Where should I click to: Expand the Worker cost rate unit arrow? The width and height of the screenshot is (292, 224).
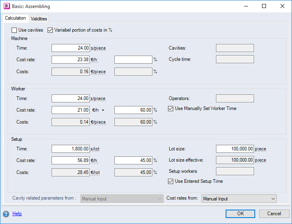(103, 110)
